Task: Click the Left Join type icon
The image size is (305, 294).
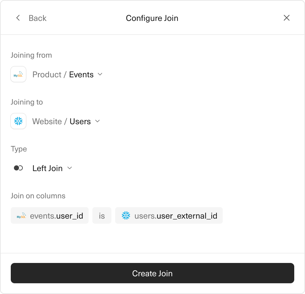Action: pos(18,168)
